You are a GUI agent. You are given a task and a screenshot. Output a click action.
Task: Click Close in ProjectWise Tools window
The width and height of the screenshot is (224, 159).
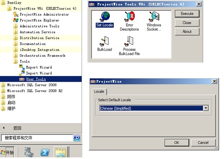click(187, 22)
